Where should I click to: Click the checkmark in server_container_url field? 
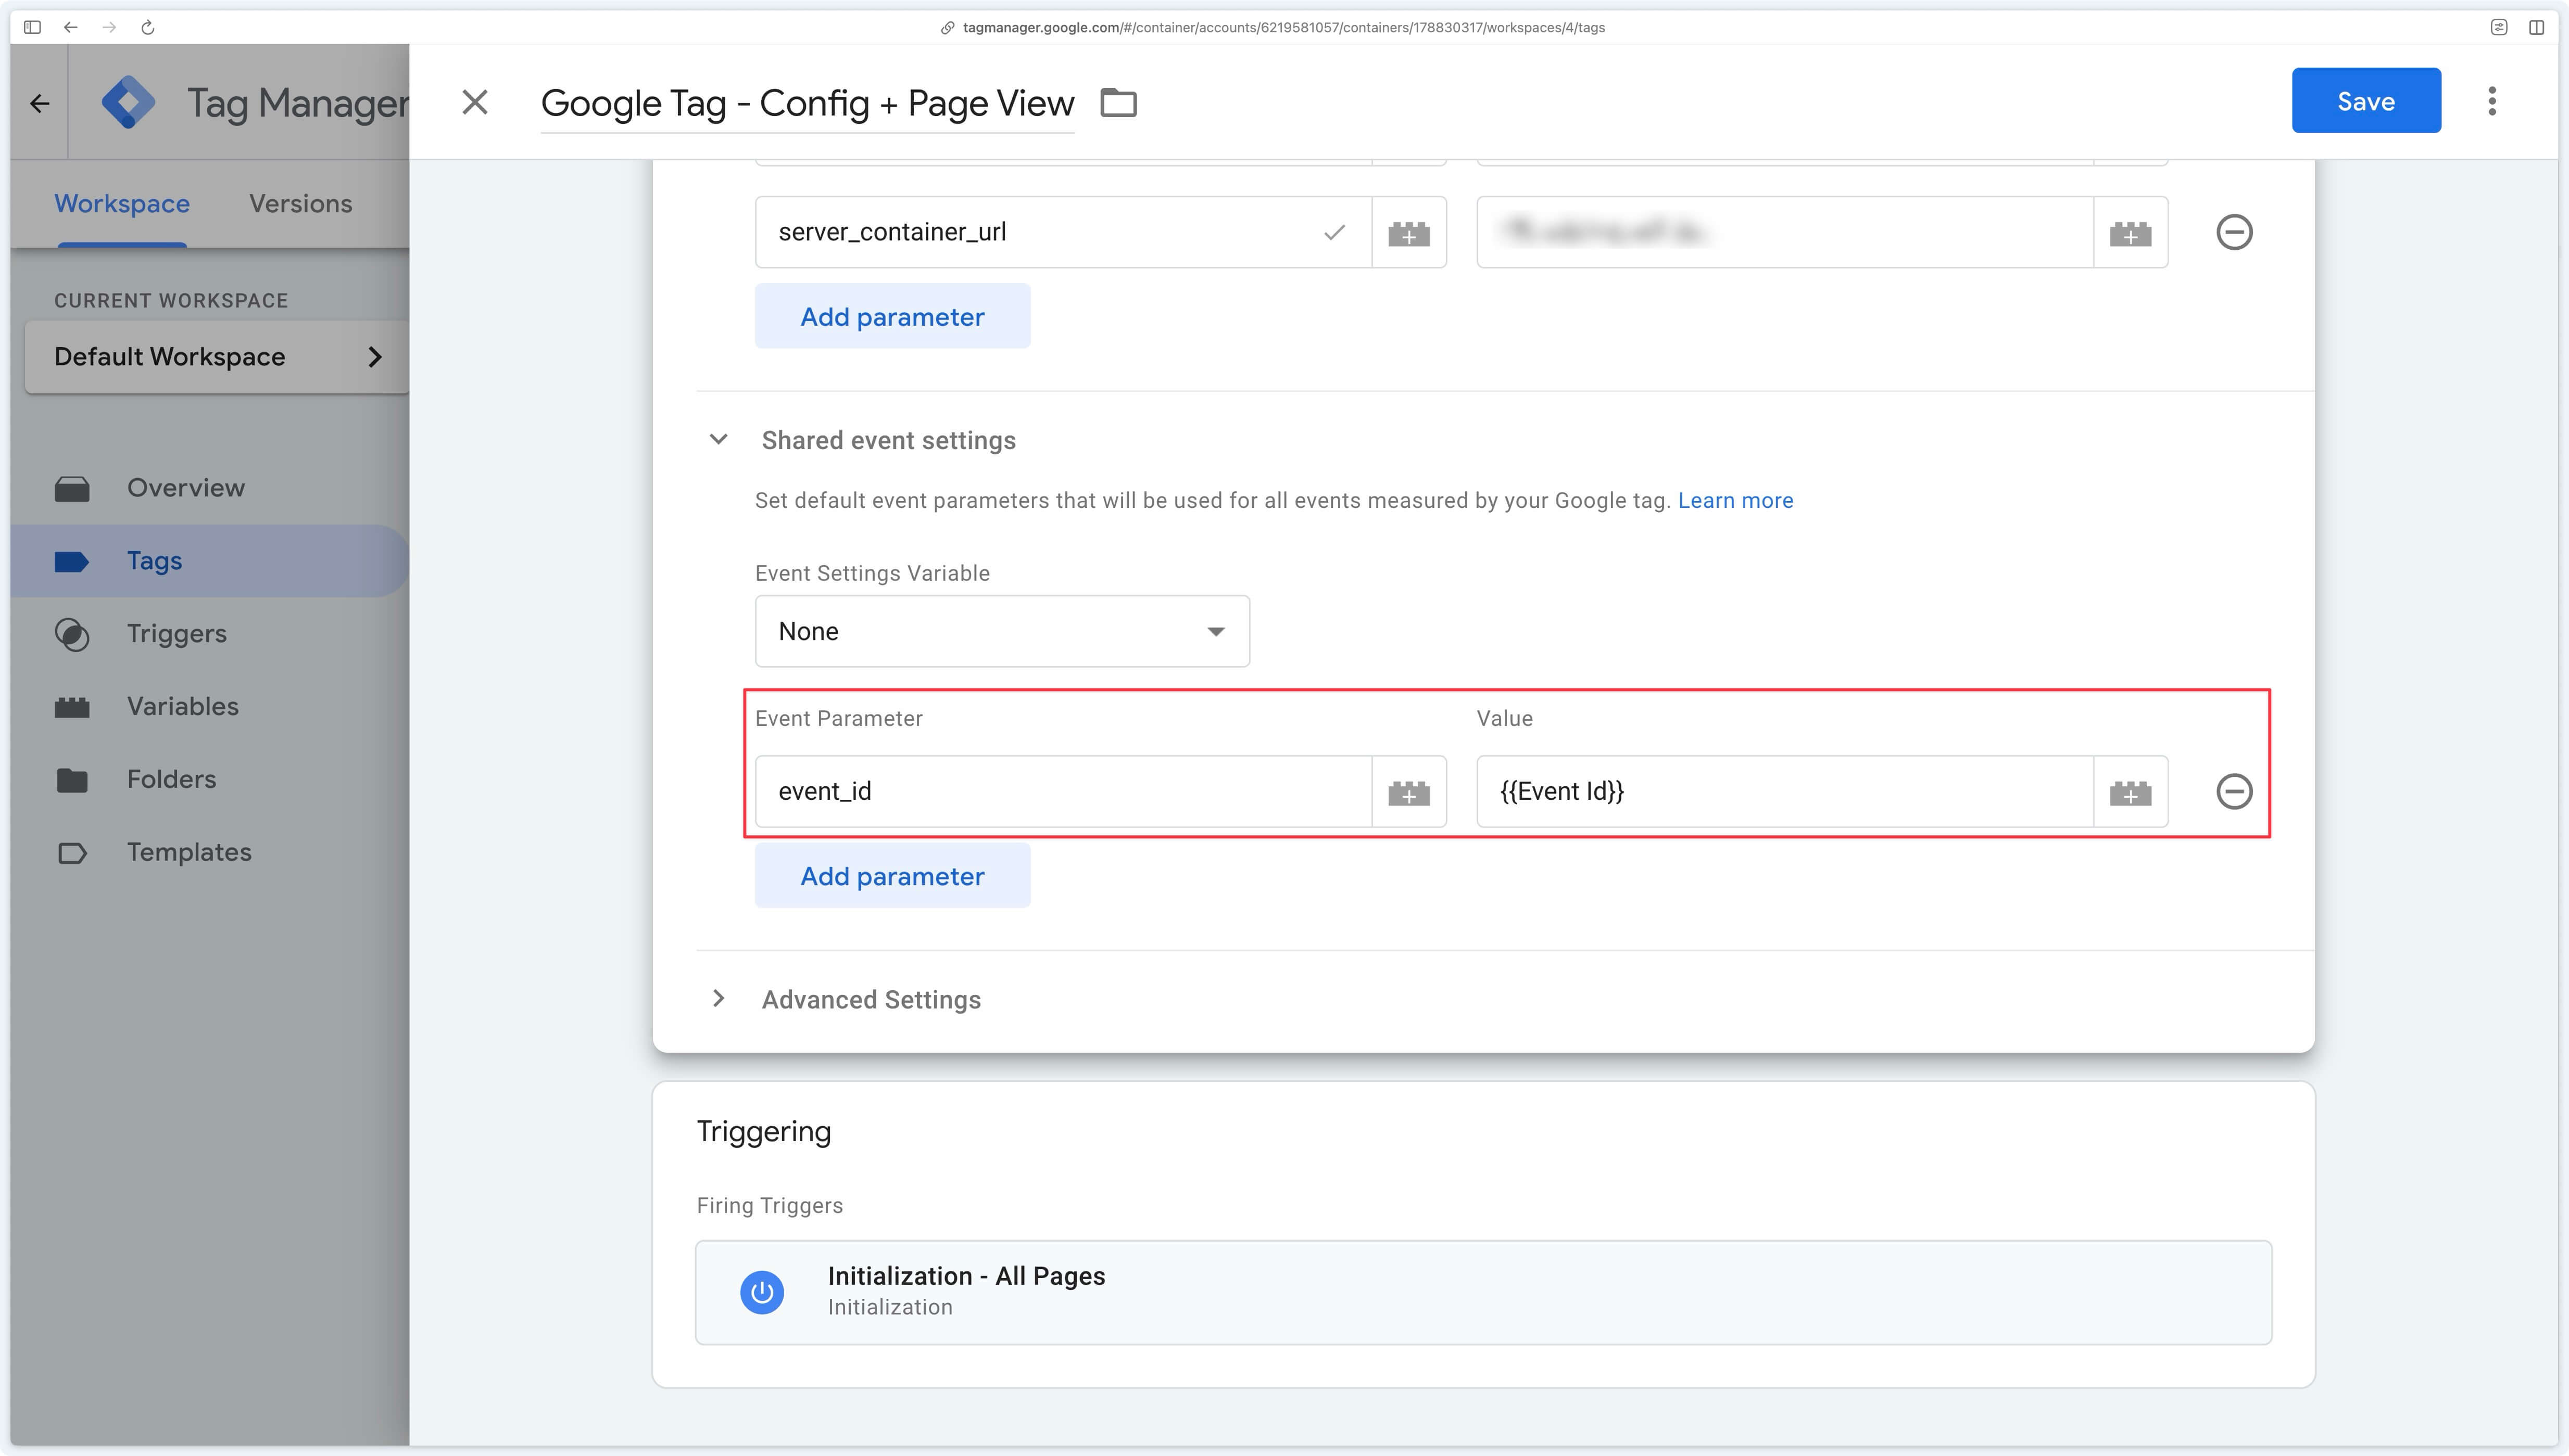pyautogui.click(x=1334, y=232)
